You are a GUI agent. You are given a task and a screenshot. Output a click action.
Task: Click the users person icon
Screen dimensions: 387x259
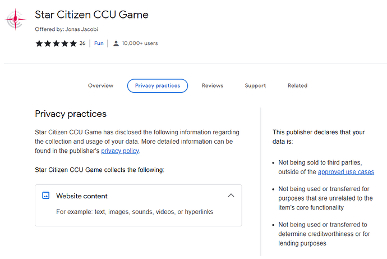coord(116,44)
